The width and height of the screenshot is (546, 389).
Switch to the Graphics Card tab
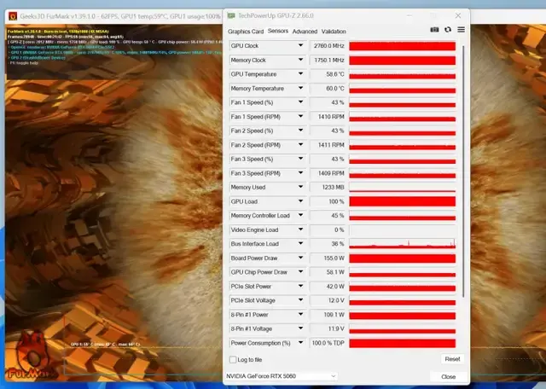coord(246,32)
